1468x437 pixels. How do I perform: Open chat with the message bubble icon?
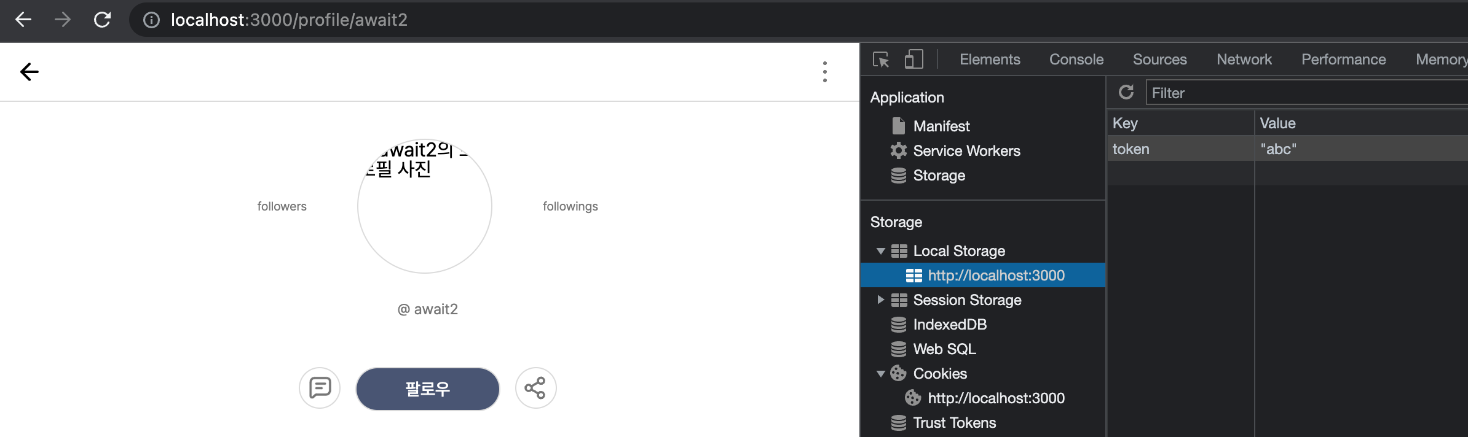(320, 388)
